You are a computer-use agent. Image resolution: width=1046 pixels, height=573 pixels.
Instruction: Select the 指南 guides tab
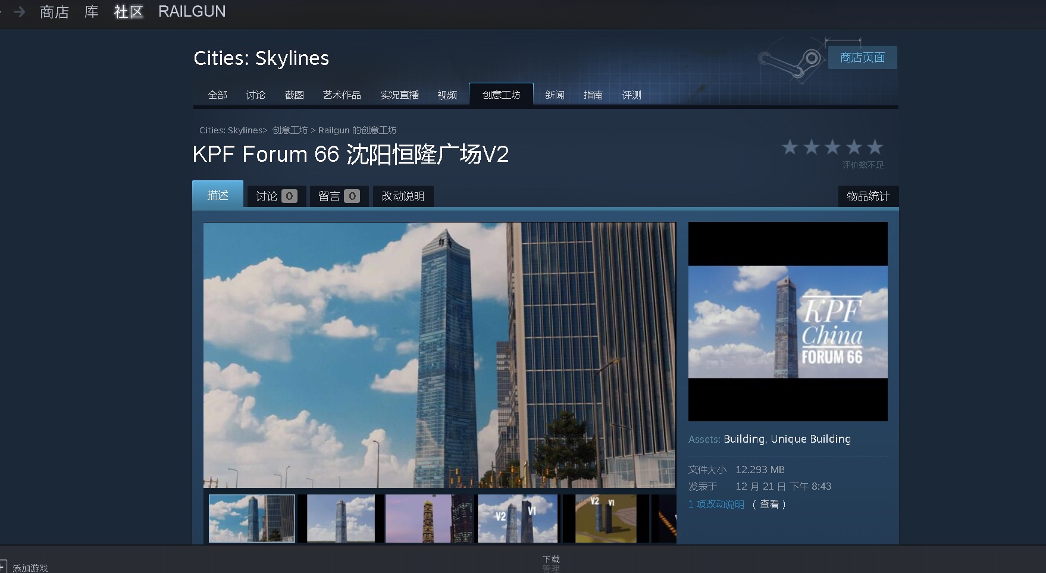coord(593,95)
